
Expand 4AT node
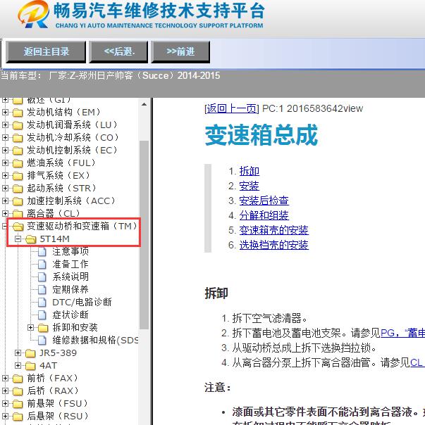tap(18, 365)
